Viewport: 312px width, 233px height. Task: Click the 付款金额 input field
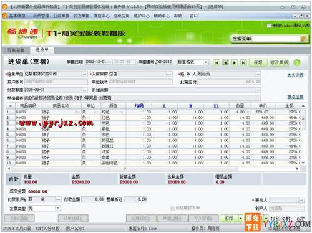click(92, 199)
